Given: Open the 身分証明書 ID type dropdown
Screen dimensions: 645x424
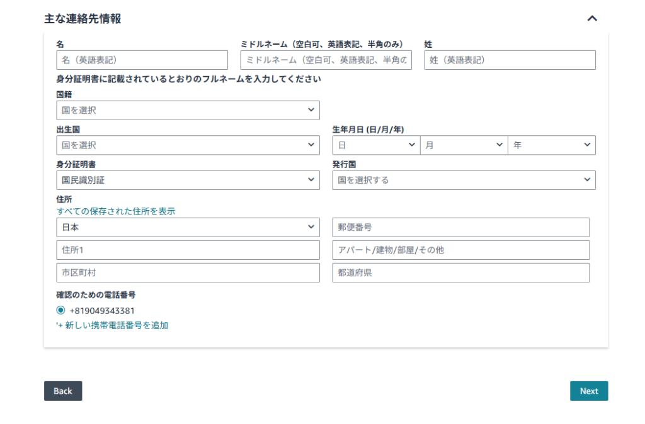Looking at the screenshot, I should click(188, 180).
